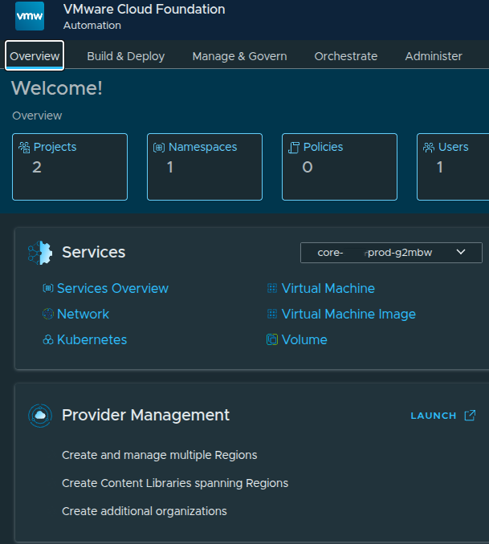Open the Virtual Machine Image link
This screenshot has width=489, height=544.
click(x=348, y=314)
